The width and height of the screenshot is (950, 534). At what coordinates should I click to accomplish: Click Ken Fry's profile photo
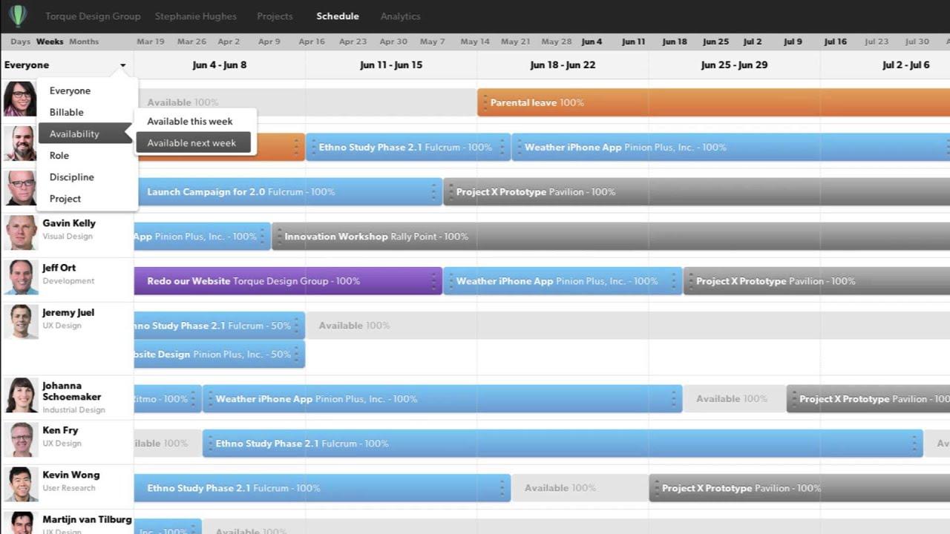click(x=21, y=440)
